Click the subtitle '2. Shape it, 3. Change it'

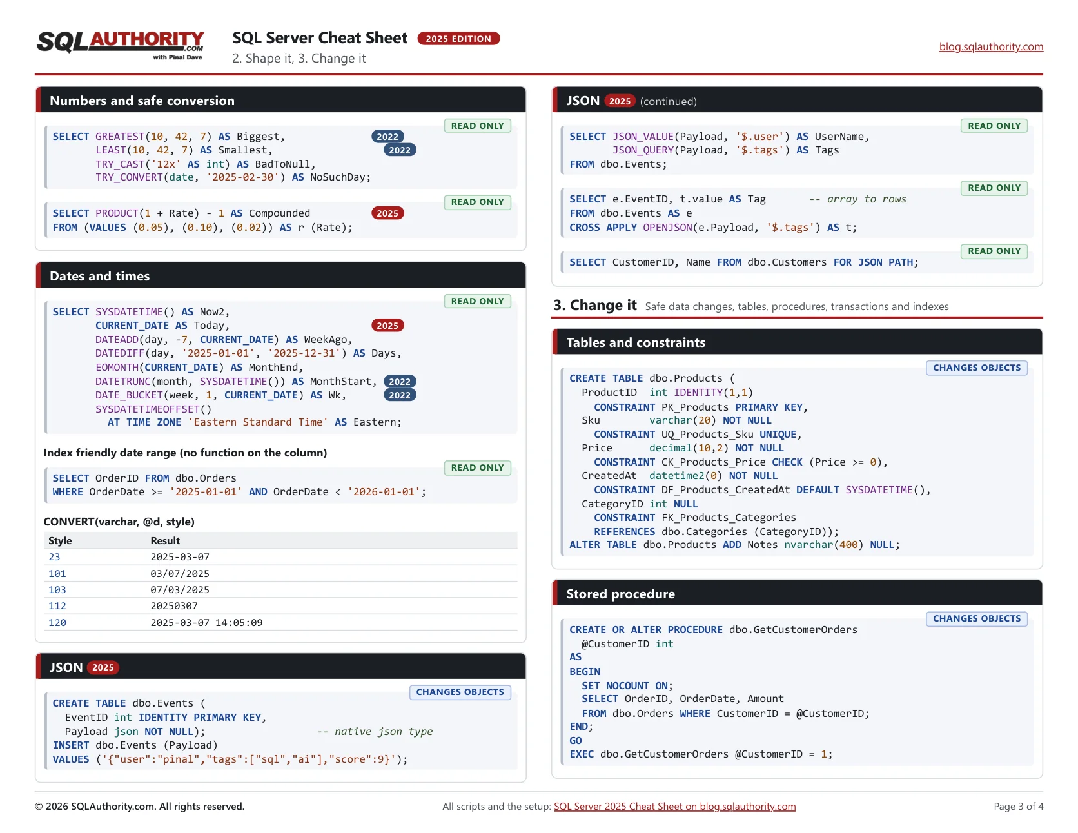pyautogui.click(x=299, y=59)
